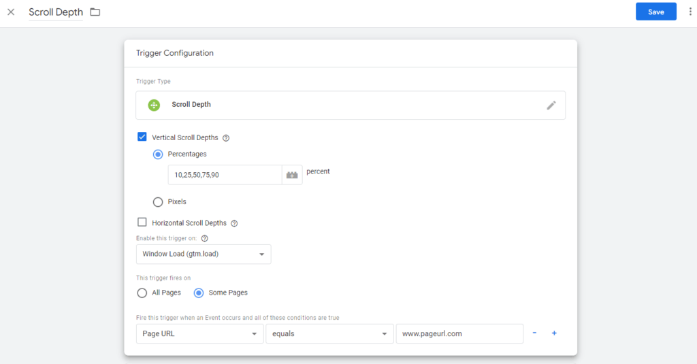Click help icon next to Horizontal Scroll Depths

point(234,223)
